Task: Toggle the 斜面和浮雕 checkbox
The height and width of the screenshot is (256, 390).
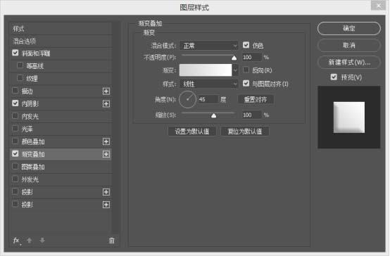Action: pos(15,53)
